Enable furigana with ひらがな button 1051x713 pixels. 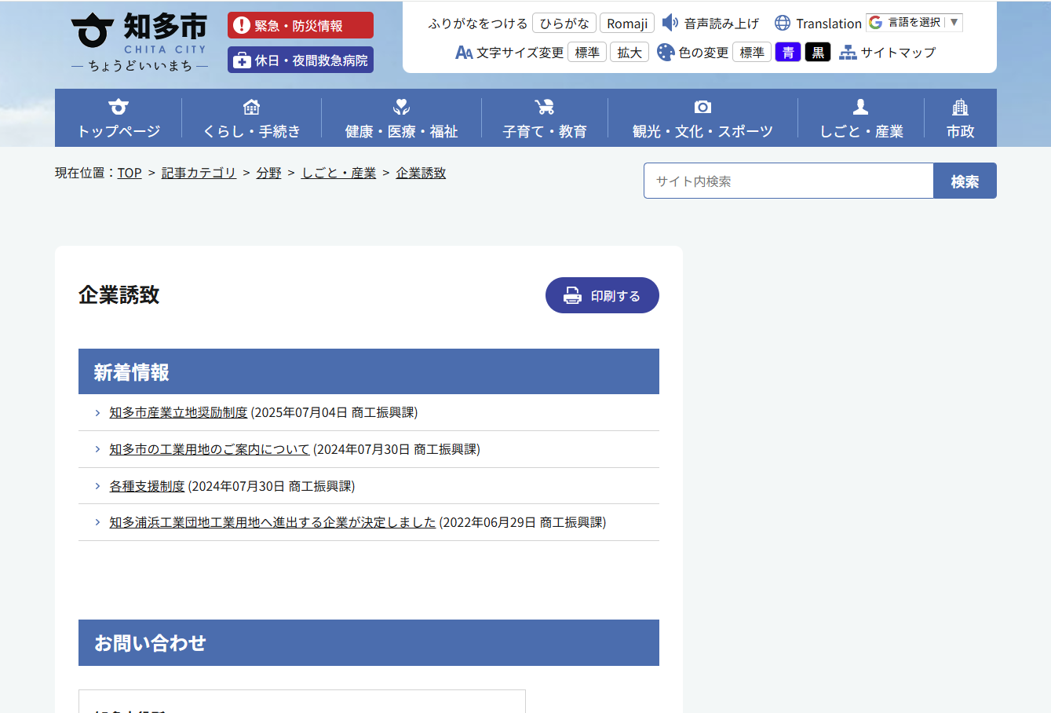click(x=564, y=24)
